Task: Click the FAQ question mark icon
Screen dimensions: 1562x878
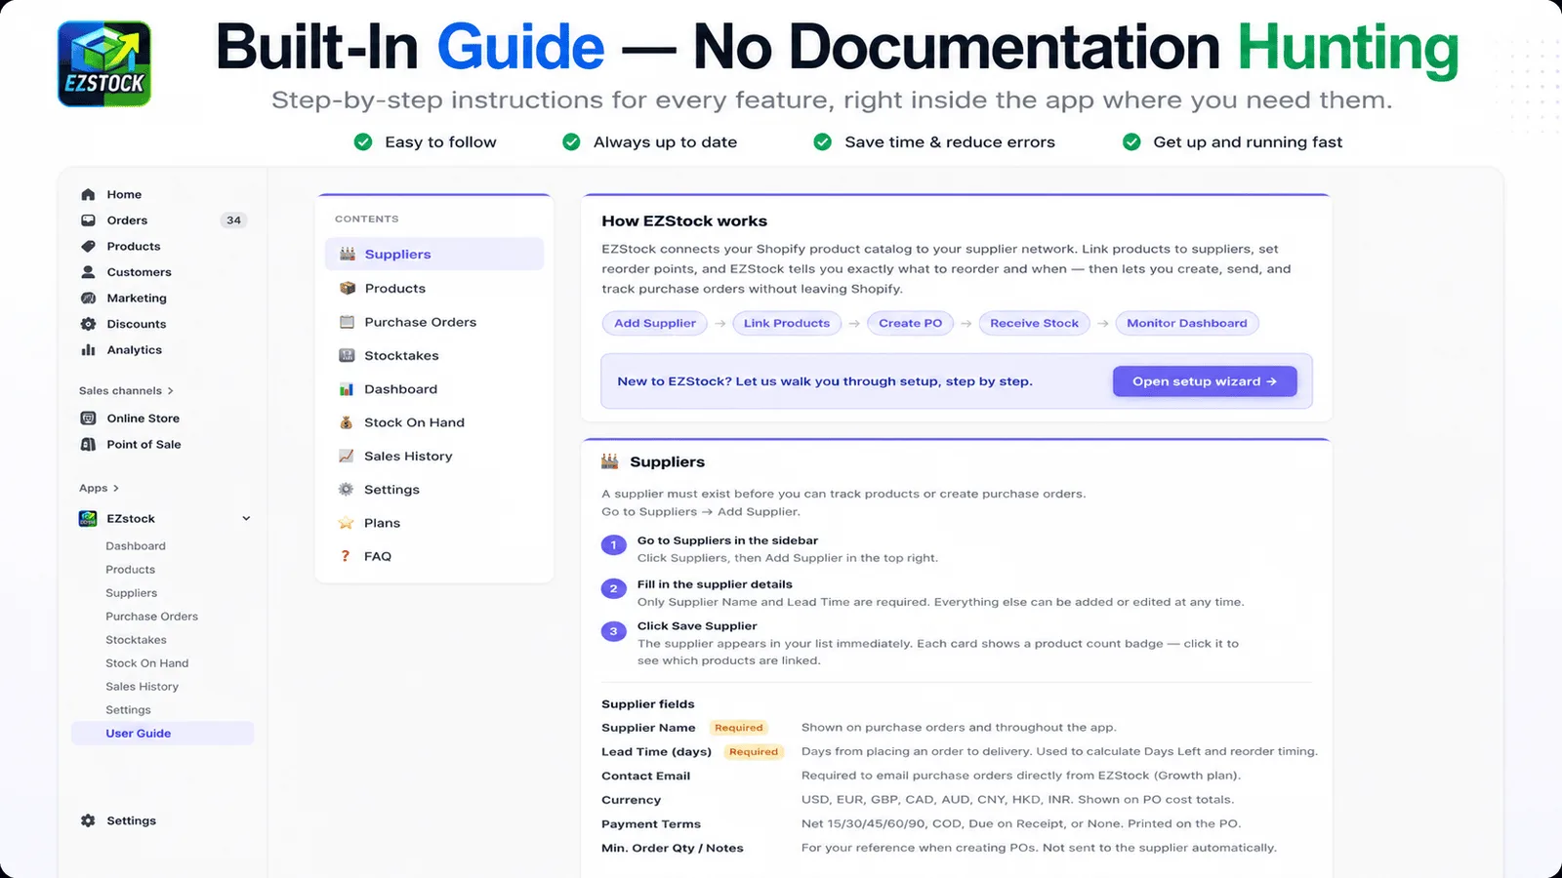Action: pyautogui.click(x=345, y=556)
